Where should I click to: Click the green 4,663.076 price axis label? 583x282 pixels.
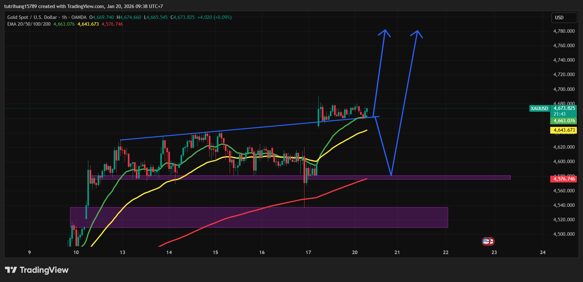pyautogui.click(x=564, y=121)
